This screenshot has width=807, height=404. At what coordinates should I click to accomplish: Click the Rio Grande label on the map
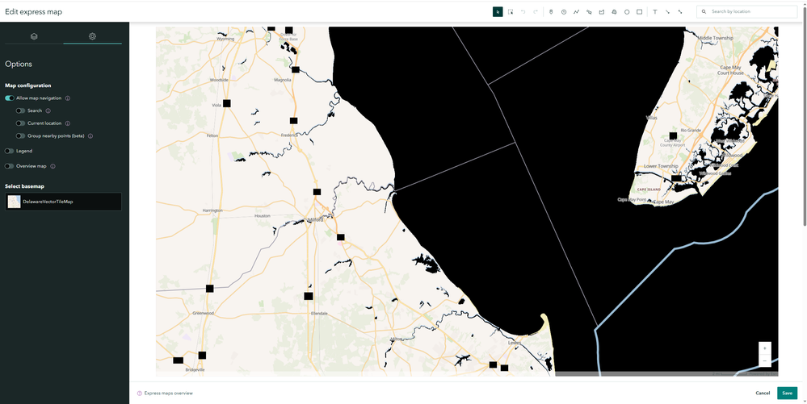[x=691, y=131]
